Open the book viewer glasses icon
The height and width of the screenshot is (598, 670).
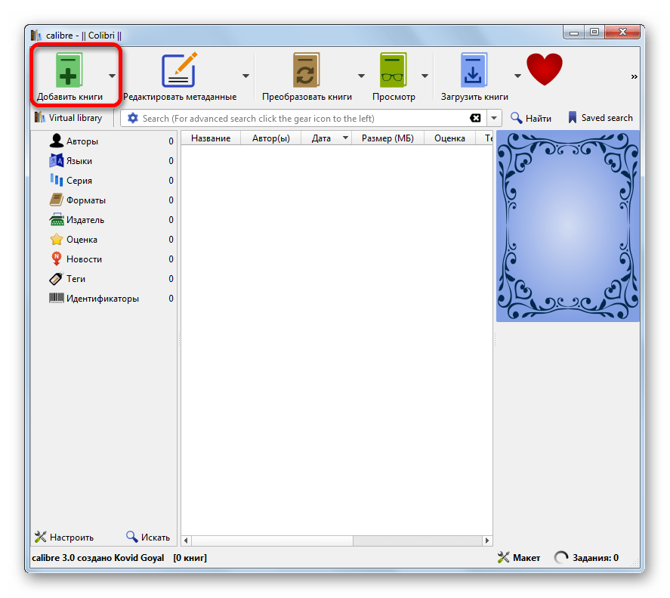(x=393, y=71)
